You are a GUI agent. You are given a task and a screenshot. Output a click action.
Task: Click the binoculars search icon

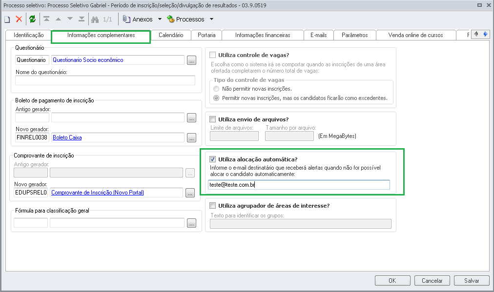click(x=95, y=19)
